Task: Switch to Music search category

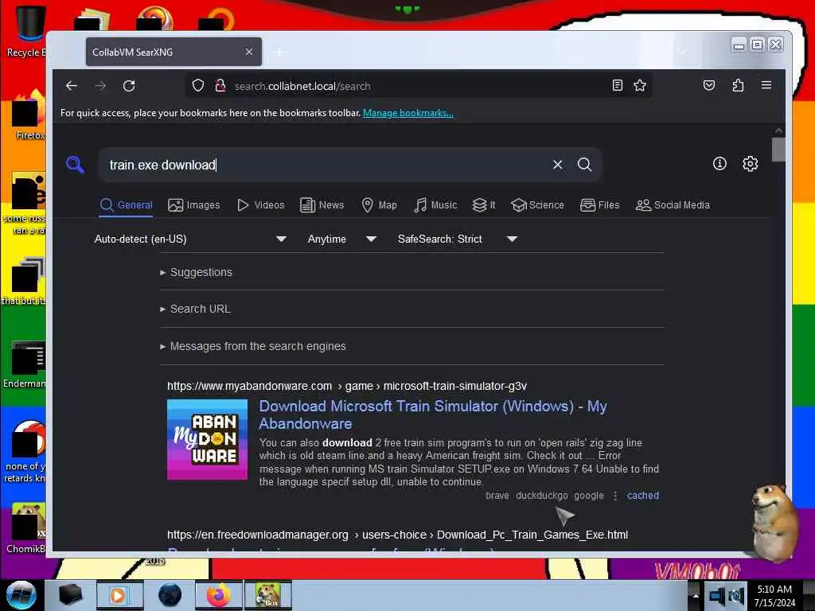Action: tap(435, 205)
